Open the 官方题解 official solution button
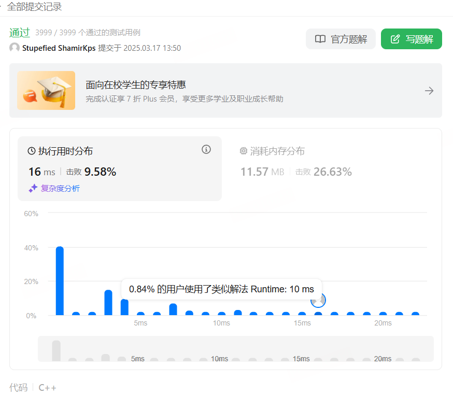Viewport: 453px width, 396px height. click(x=341, y=39)
